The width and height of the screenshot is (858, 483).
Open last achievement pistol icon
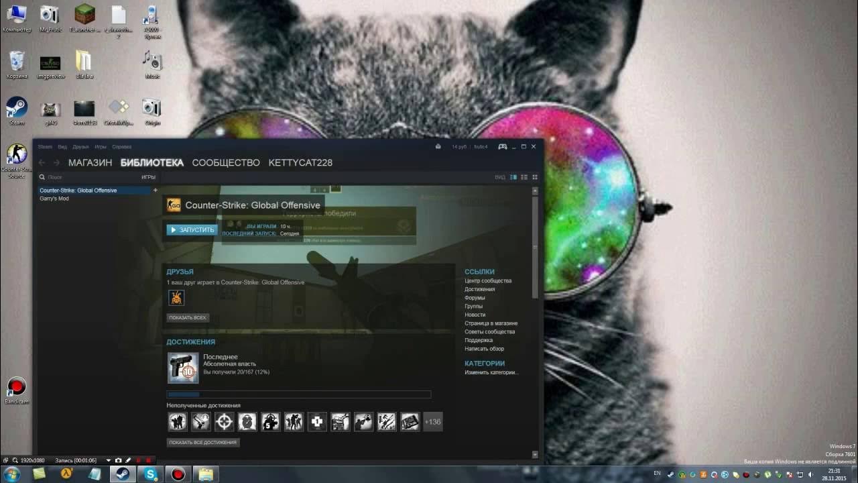(x=183, y=368)
